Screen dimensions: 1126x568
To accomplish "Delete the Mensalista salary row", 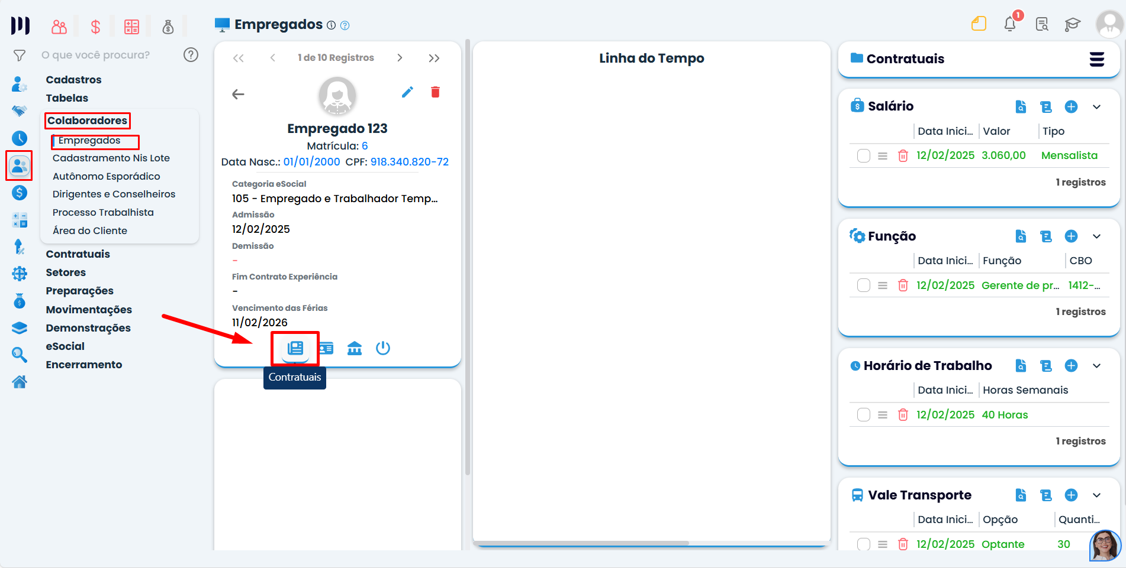I will (903, 156).
